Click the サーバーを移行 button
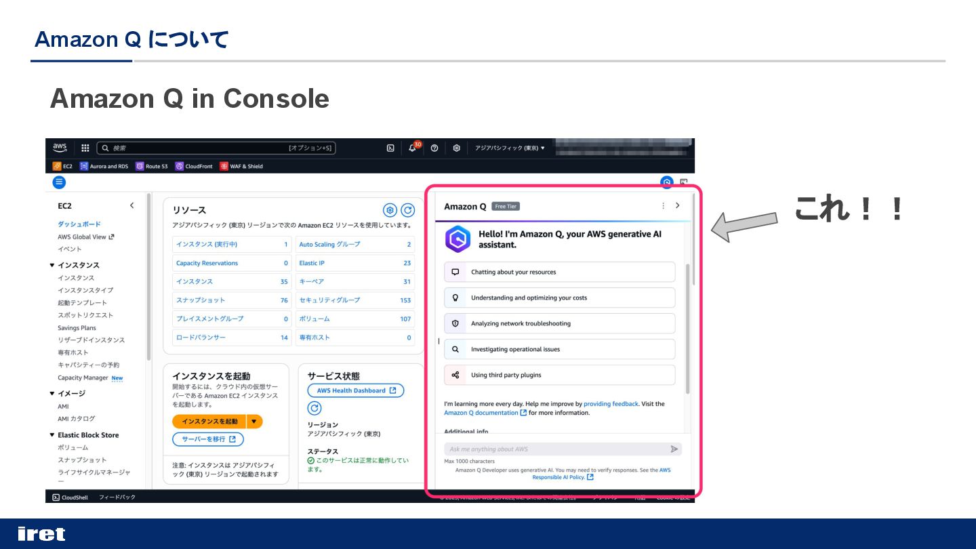976x549 pixels. 208,439
